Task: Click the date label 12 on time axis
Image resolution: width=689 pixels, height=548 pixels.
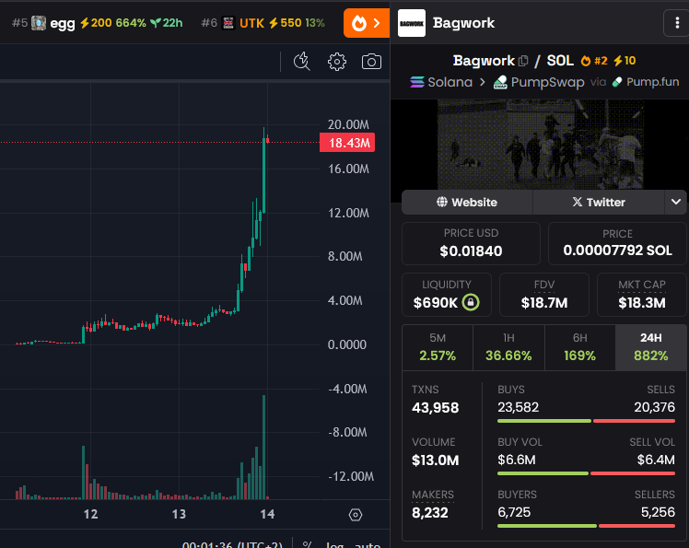Action: tap(90, 514)
